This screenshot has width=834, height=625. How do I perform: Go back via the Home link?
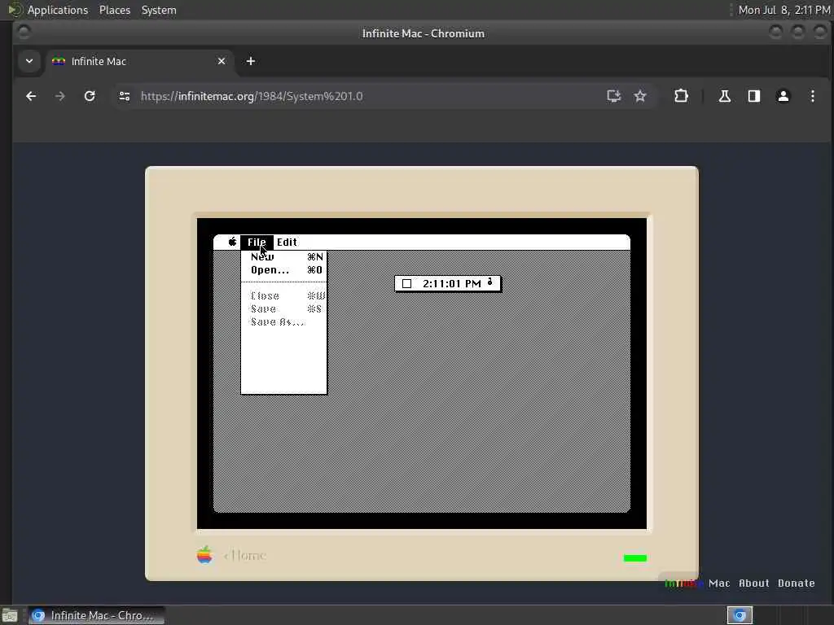(244, 555)
